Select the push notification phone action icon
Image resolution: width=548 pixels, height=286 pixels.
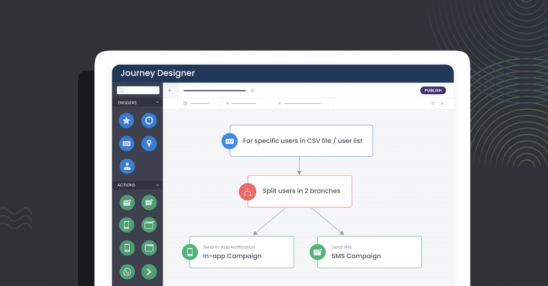127,225
